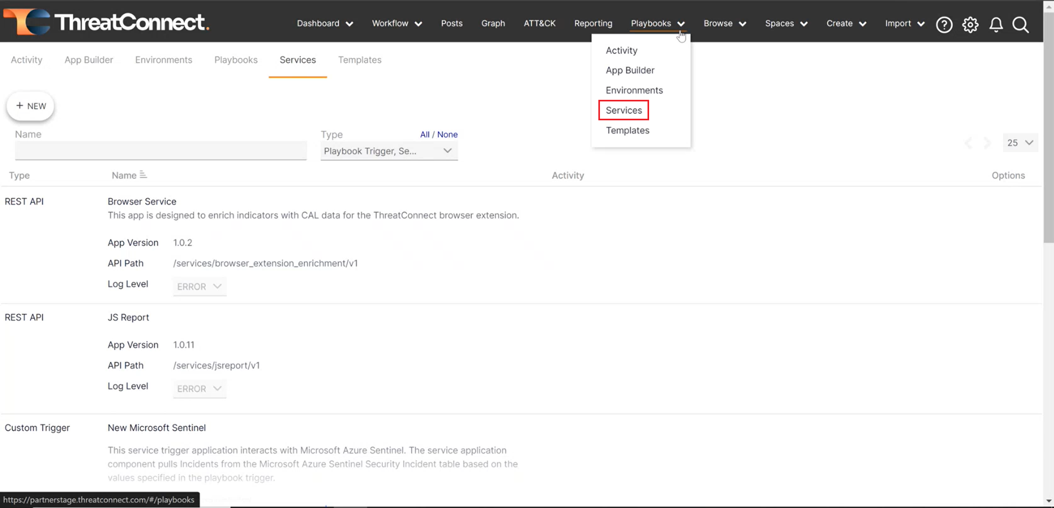Viewport: 1054px width, 508px height.
Task: Open the 25 page size dropdown
Action: pos(1020,143)
